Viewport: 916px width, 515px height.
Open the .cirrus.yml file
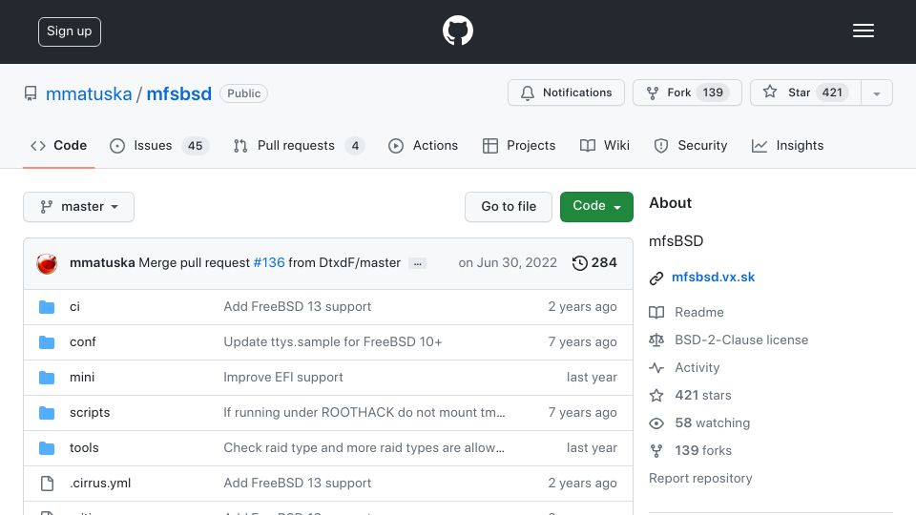tap(100, 484)
